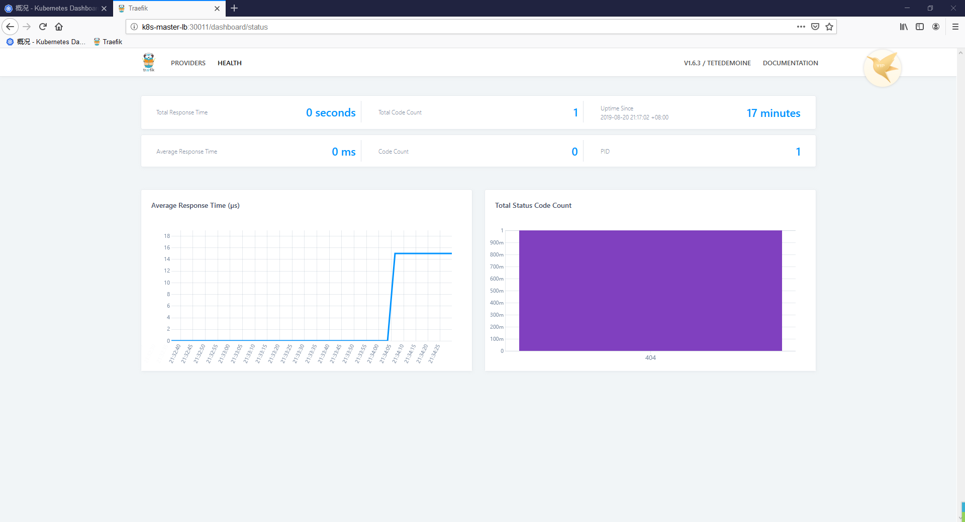Open Firefox account profile icon
The height and width of the screenshot is (522, 965).
[936, 27]
